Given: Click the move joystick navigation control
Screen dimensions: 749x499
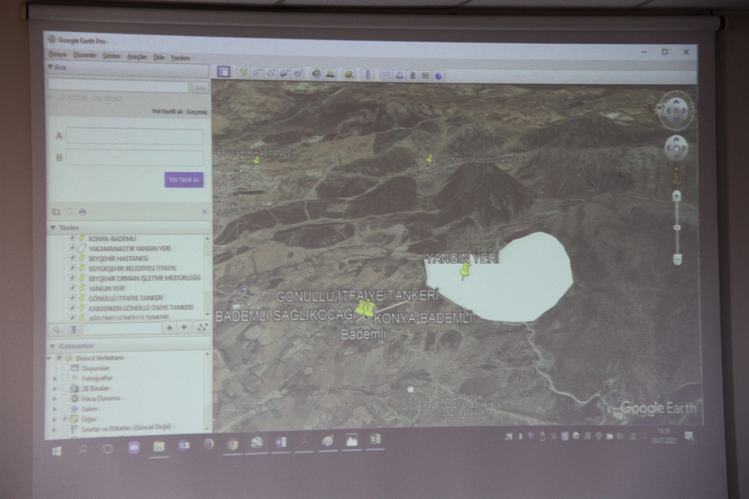Looking at the screenshot, I should 676,148.
